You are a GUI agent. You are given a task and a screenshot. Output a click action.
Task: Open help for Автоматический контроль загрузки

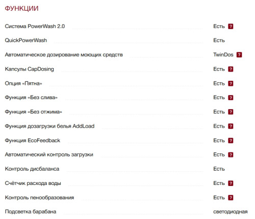coord(231,154)
